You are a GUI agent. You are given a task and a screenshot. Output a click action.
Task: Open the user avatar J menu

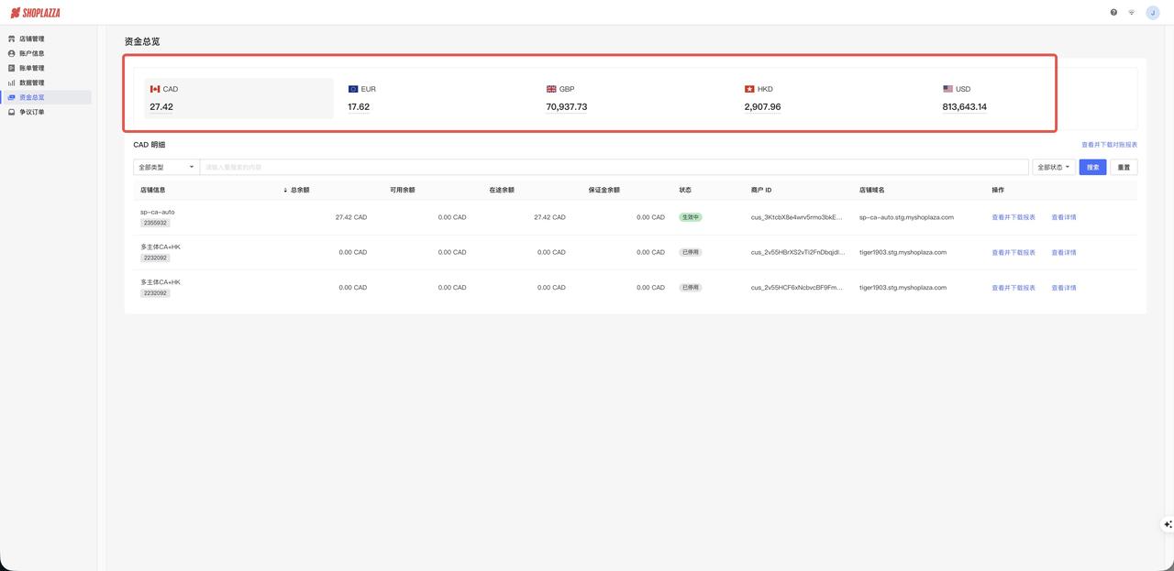pos(1152,13)
